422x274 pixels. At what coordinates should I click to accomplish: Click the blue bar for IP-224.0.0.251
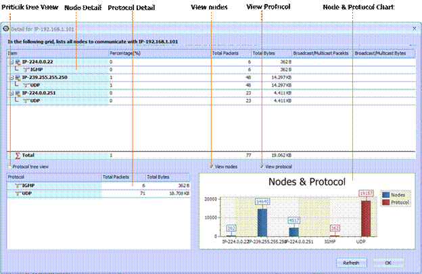[294, 232]
